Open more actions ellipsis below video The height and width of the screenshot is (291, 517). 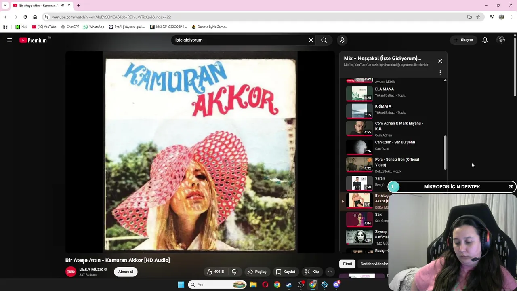[x=330, y=272]
